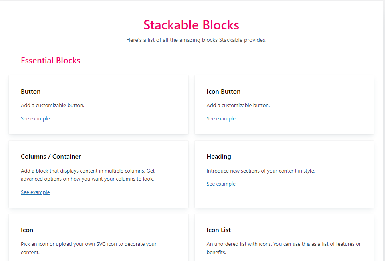This screenshot has height=261, width=385.
Task: Click the Icon Button card's description text
Action: click(x=238, y=106)
